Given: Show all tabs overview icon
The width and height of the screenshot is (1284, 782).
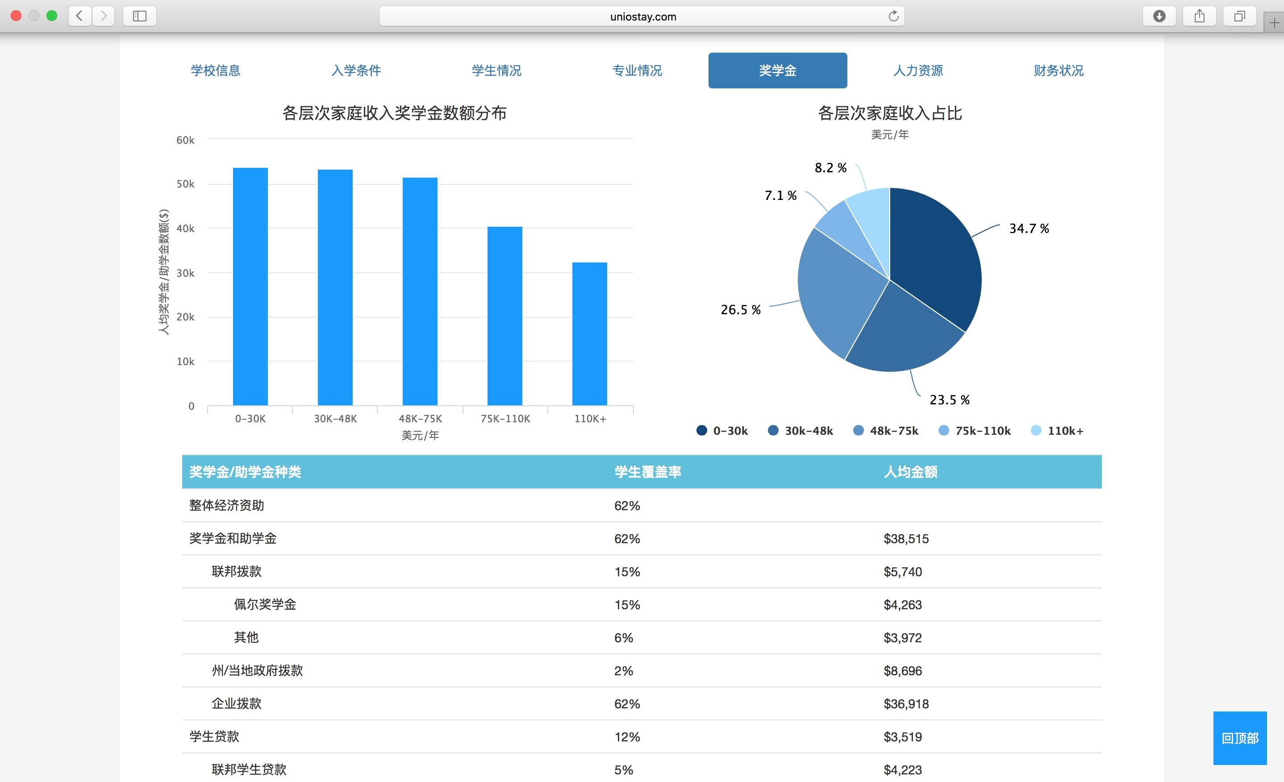Looking at the screenshot, I should (x=1240, y=16).
